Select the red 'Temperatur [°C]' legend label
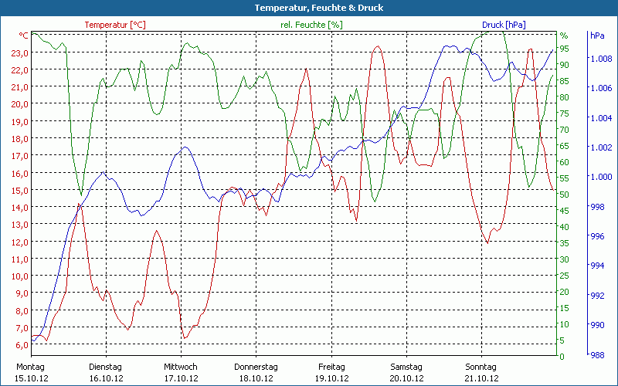 115,25
